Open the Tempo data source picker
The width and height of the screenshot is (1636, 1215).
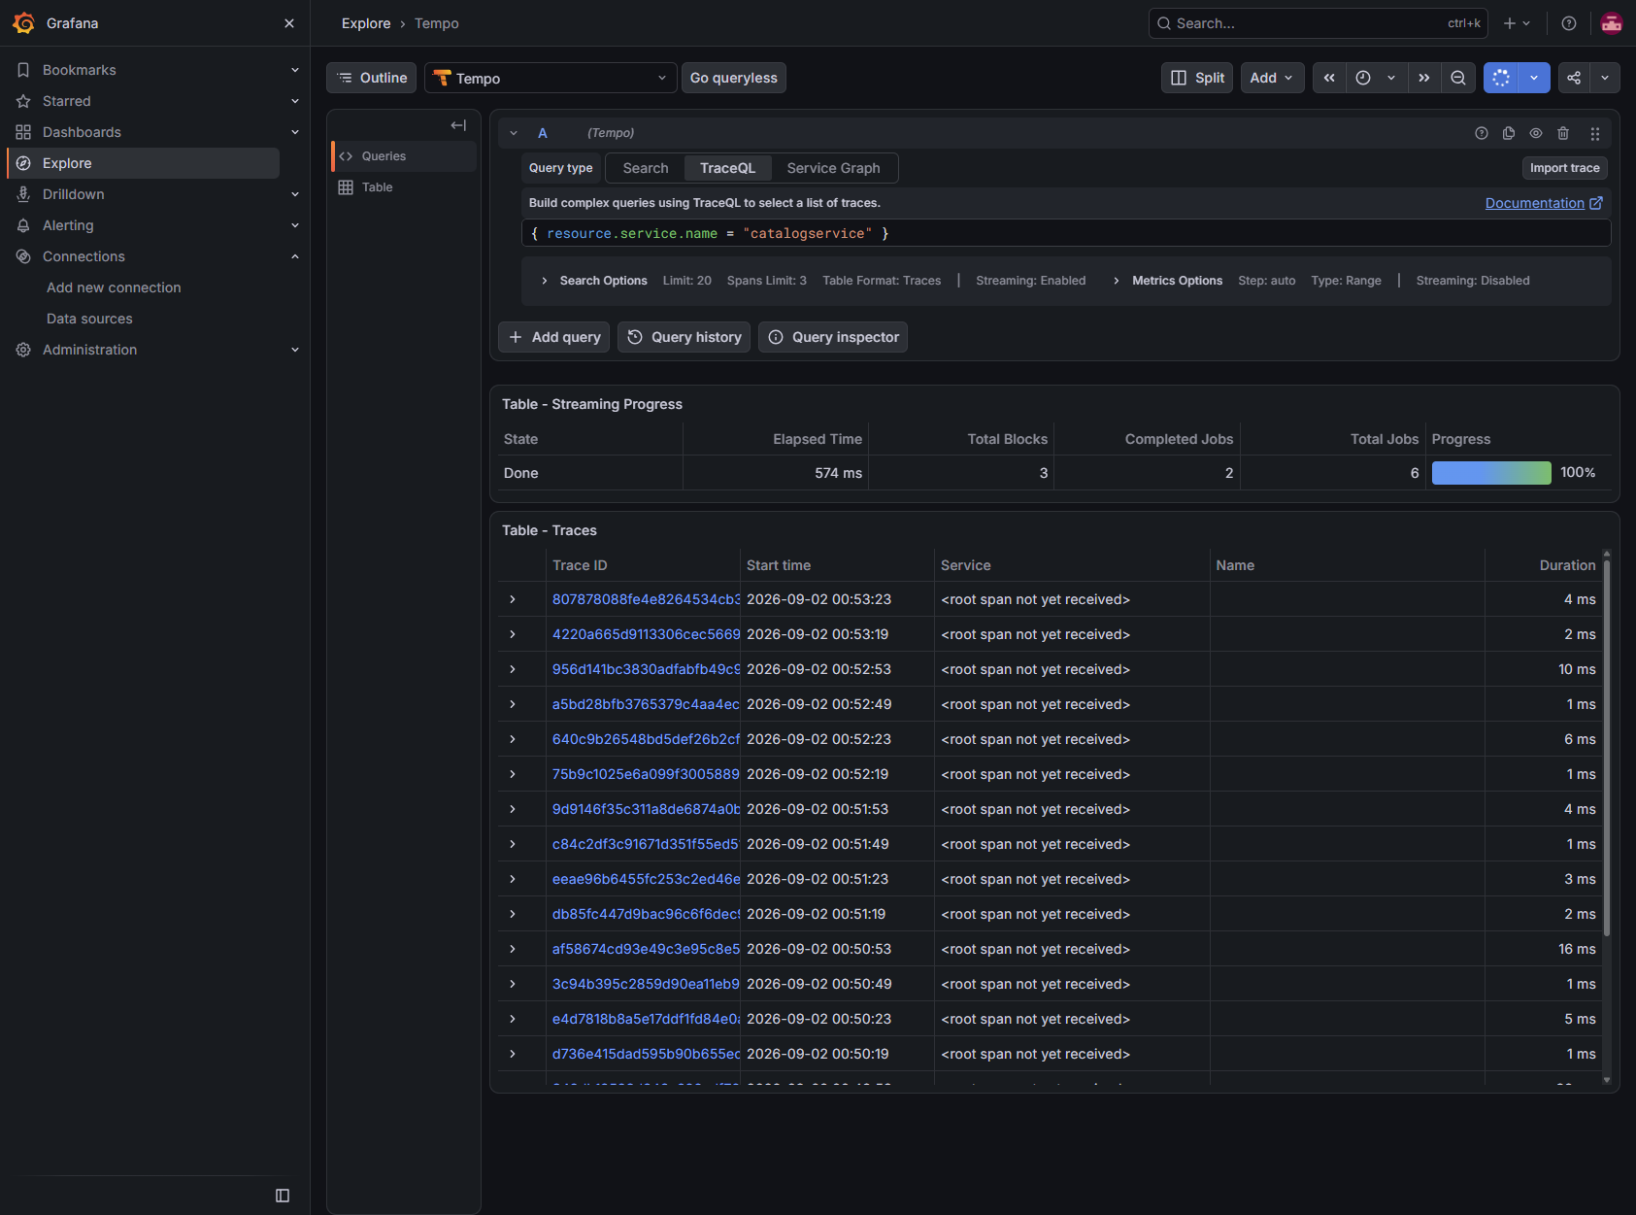pyautogui.click(x=550, y=78)
